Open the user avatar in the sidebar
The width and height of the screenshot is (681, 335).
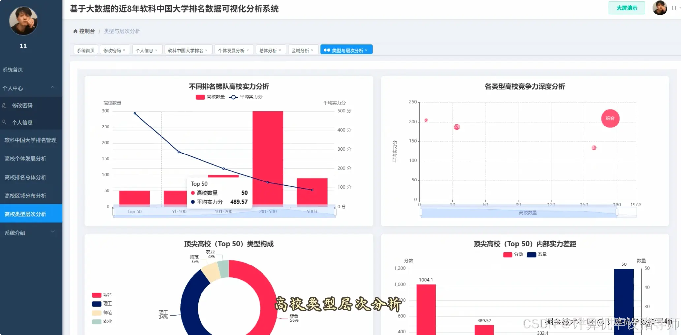click(23, 21)
